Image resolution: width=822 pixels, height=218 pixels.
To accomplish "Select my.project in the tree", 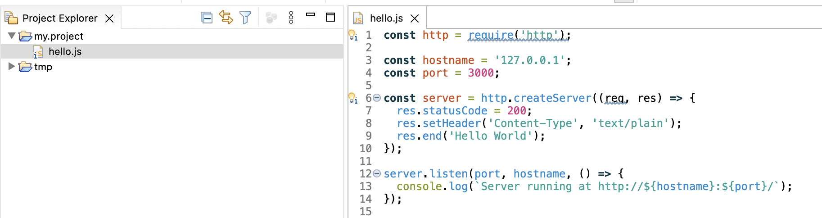I will click(59, 36).
